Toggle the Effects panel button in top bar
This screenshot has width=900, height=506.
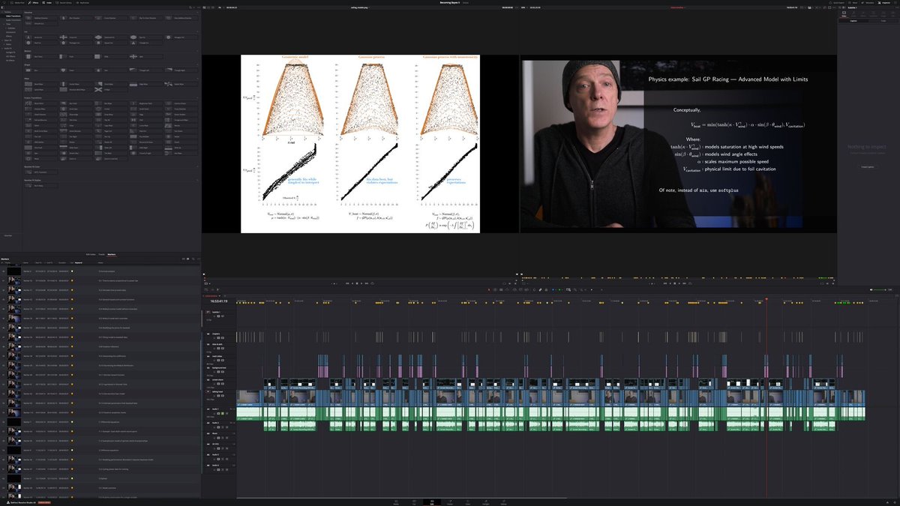point(34,3)
